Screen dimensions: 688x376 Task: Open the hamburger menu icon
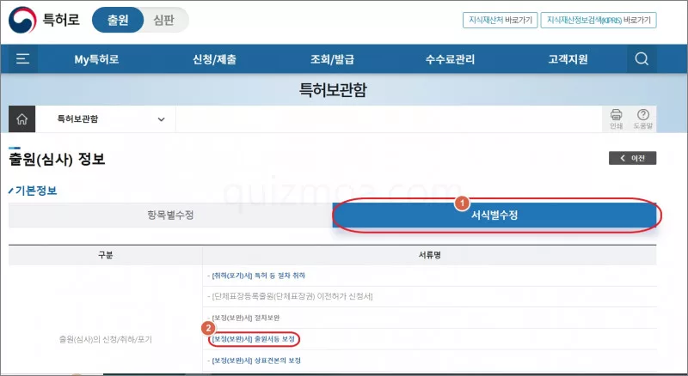click(22, 58)
